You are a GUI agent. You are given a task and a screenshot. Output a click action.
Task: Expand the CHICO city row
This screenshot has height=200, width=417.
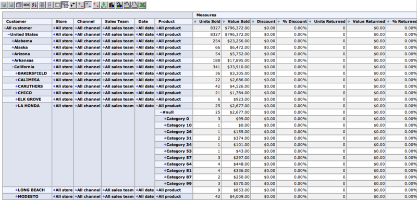coord(17,93)
